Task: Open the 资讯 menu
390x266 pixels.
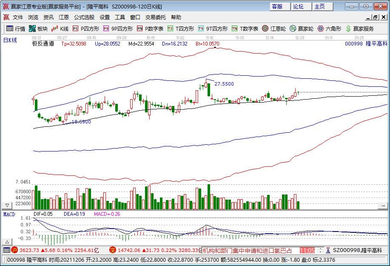Action: [x=48, y=17]
